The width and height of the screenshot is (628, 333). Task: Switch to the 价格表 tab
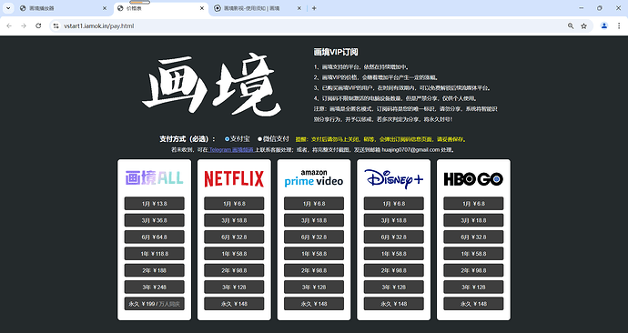tap(161, 8)
